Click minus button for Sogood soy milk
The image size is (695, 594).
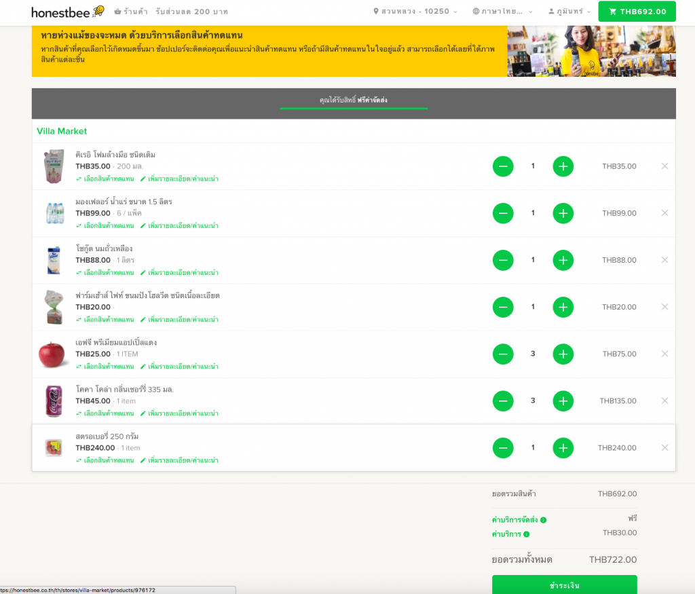pos(503,260)
